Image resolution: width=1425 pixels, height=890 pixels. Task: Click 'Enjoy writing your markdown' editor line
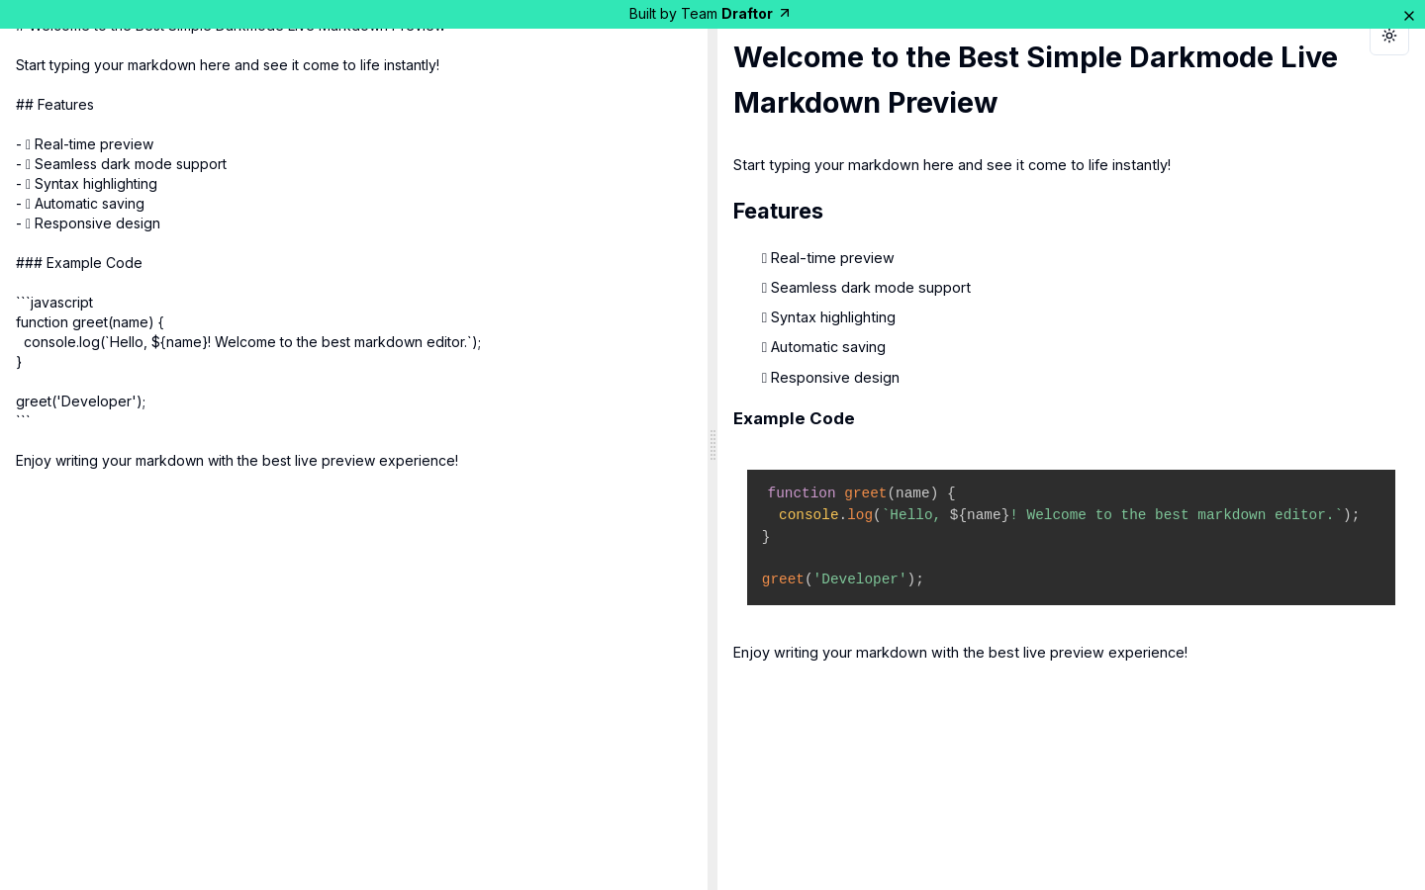(x=237, y=461)
